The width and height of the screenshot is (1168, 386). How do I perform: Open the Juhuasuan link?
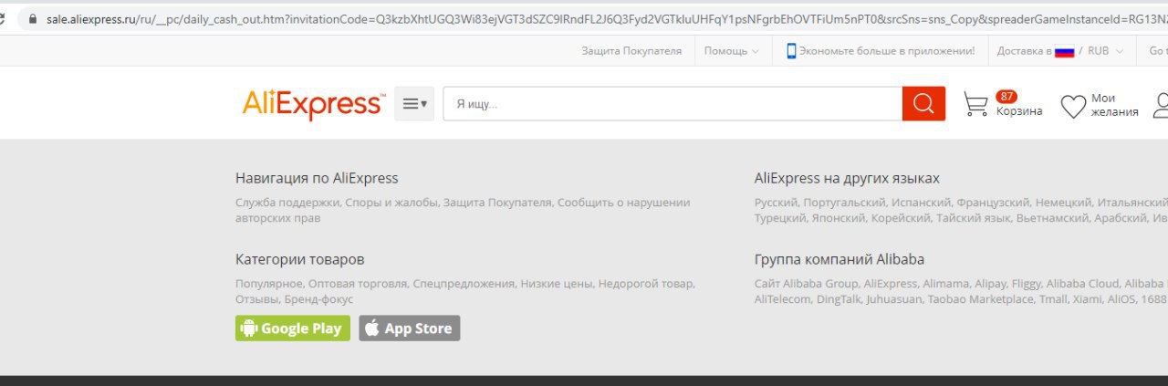tap(894, 299)
